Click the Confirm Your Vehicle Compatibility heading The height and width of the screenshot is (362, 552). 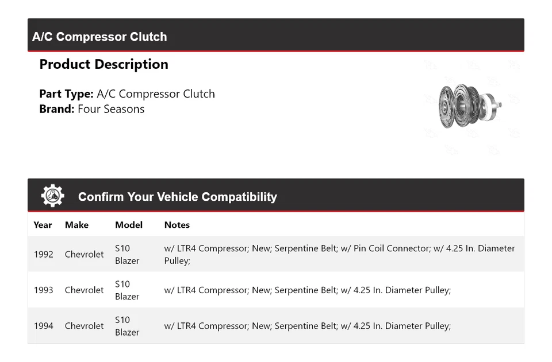click(x=177, y=197)
